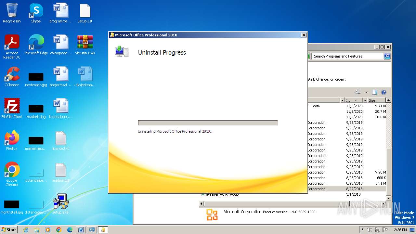Select the Setup.Lst file icon
This screenshot has height=234, width=416.
tap(85, 13)
